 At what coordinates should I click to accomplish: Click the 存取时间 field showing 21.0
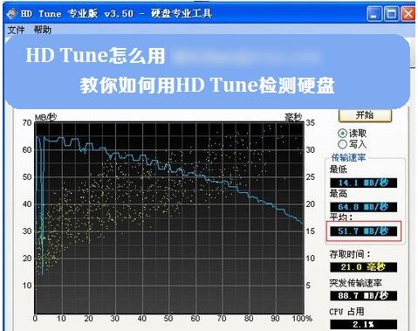(363, 267)
